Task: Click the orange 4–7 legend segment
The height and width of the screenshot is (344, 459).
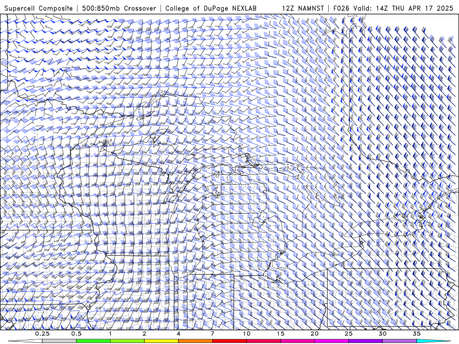Action: click(195, 341)
